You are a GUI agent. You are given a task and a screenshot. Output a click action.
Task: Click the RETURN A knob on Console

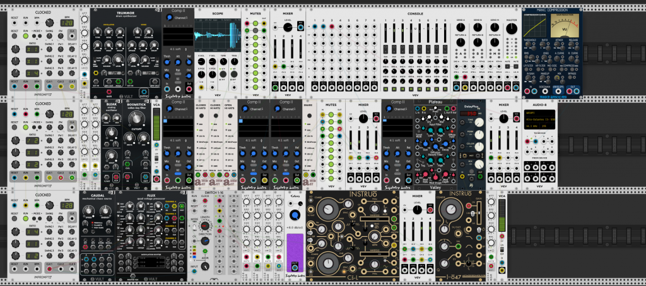pos(461,42)
